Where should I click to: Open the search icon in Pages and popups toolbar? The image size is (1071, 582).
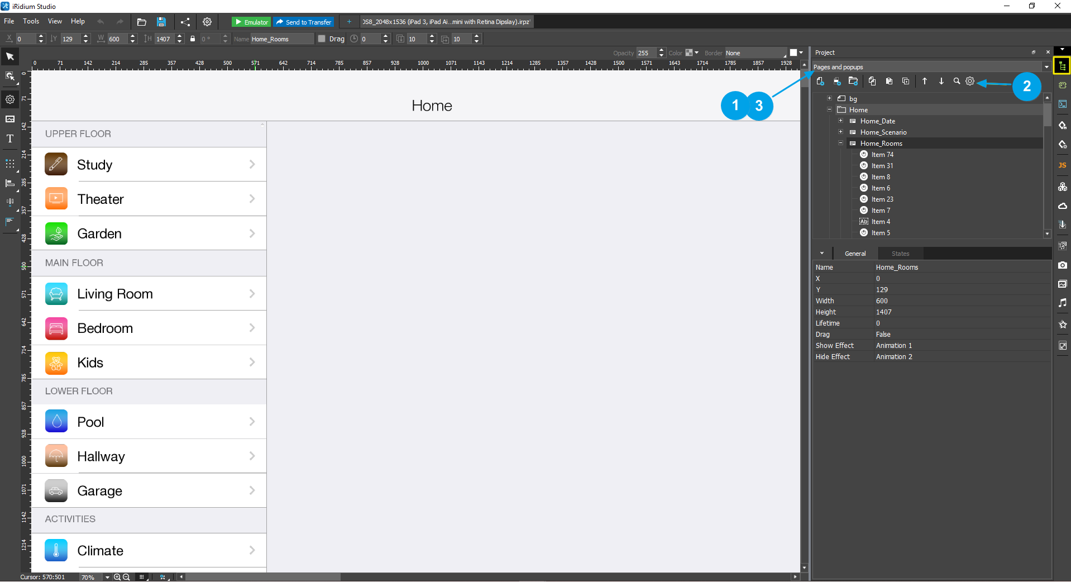956,81
